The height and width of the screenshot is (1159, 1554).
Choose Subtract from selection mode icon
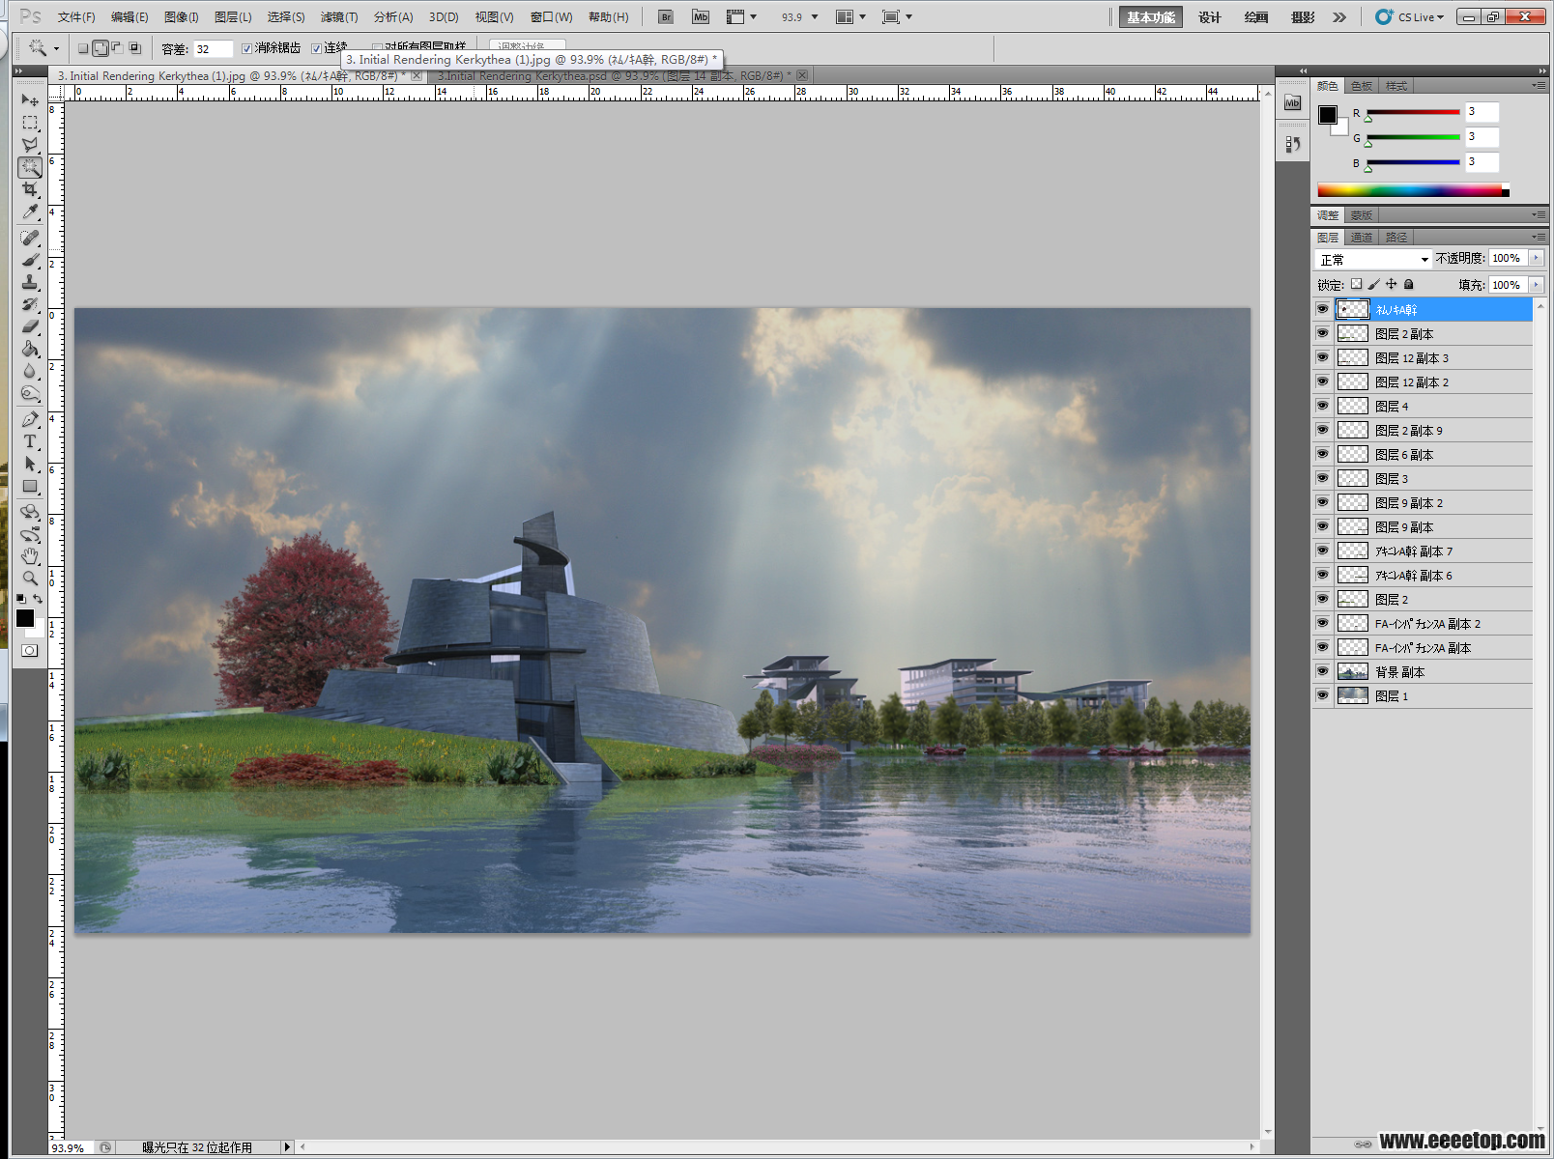(117, 48)
